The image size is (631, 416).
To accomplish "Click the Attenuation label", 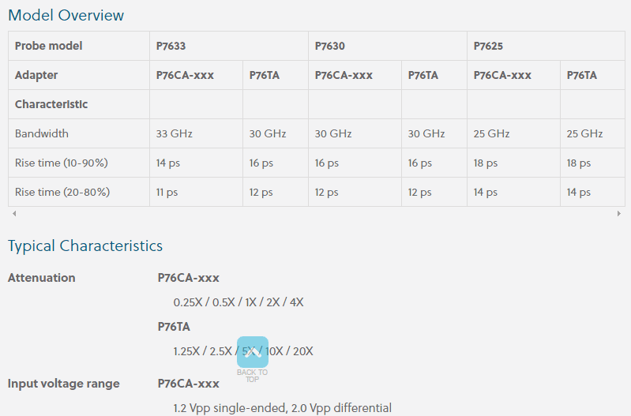I will (x=42, y=278).
